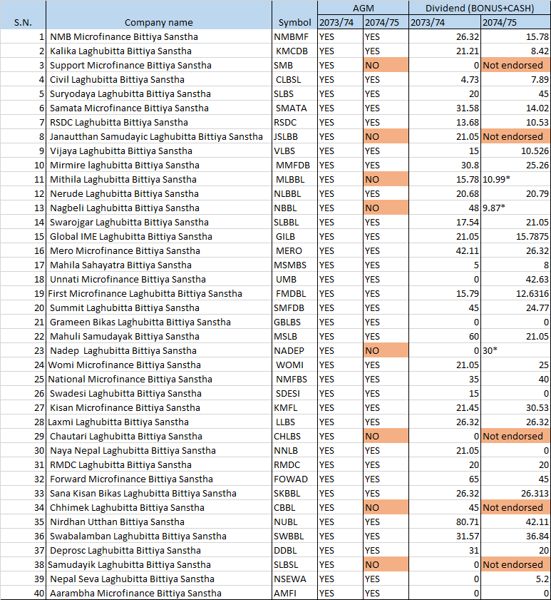Click 'Not endorsed' in JSLBB row
551x600 pixels.
515,136
